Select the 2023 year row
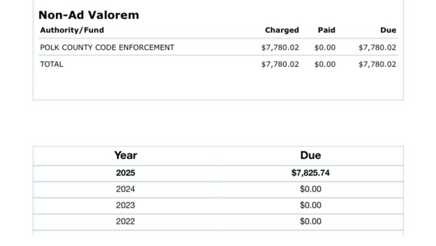The width and height of the screenshot is (436, 246). coord(126,205)
